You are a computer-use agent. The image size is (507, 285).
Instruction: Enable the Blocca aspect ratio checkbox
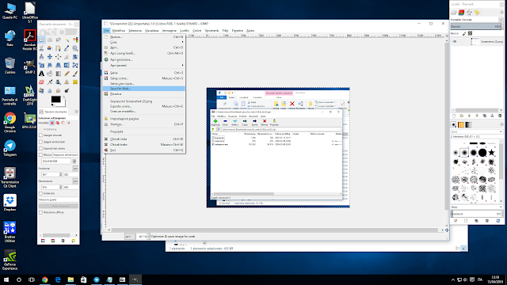click(40, 155)
